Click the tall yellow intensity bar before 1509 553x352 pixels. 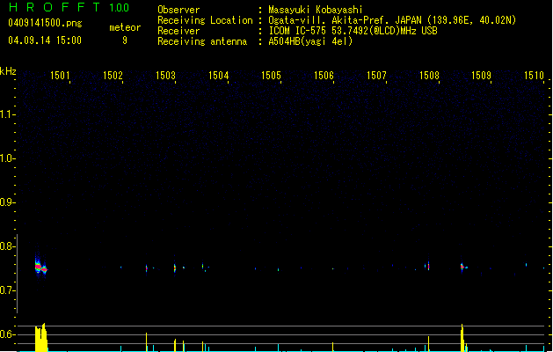pos(462,338)
